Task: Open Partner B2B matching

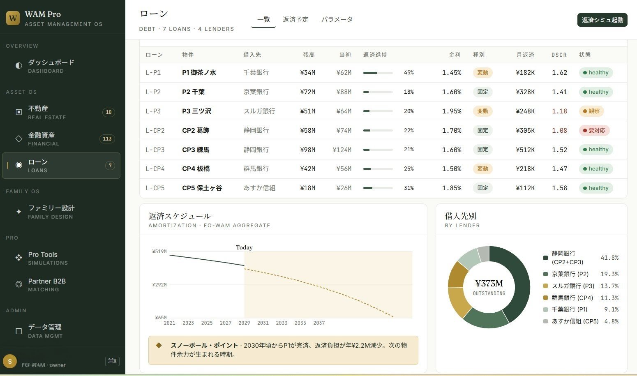Action: (47, 284)
